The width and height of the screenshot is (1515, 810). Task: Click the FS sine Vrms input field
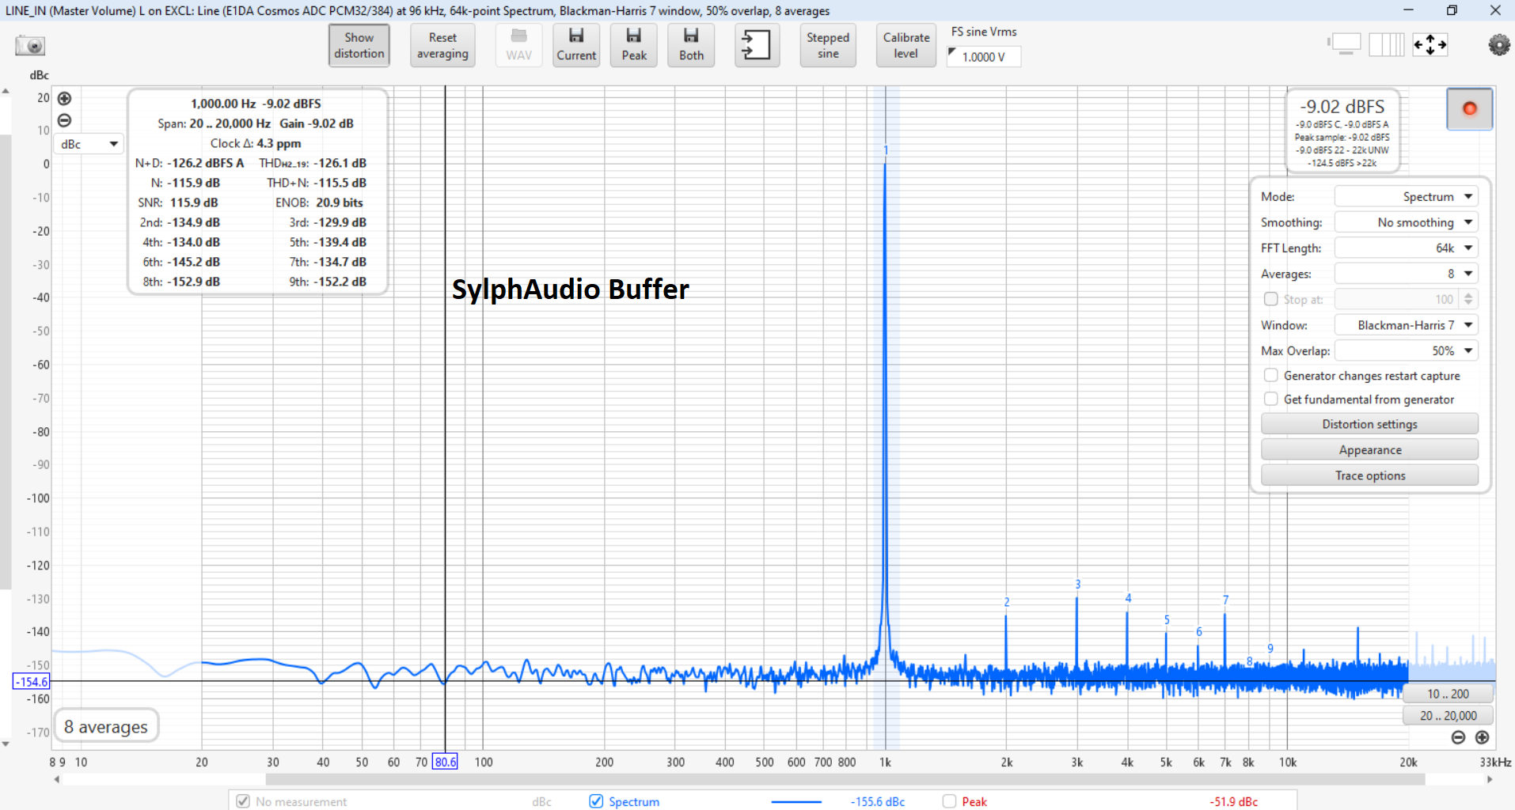click(x=984, y=56)
